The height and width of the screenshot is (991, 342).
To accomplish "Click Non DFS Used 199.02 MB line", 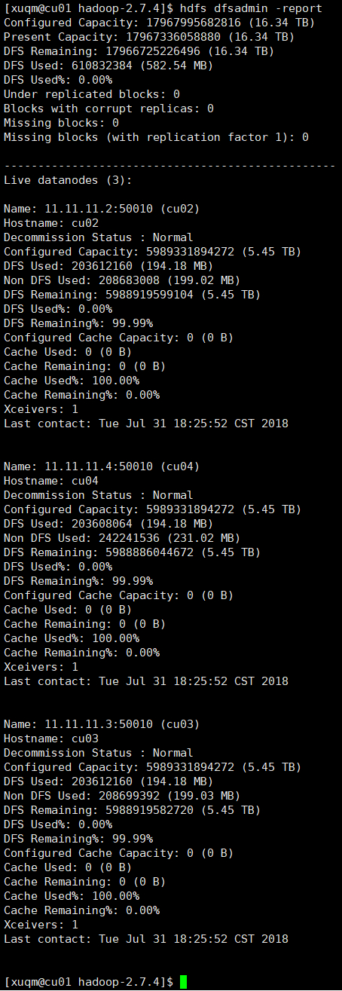I will [122, 280].
